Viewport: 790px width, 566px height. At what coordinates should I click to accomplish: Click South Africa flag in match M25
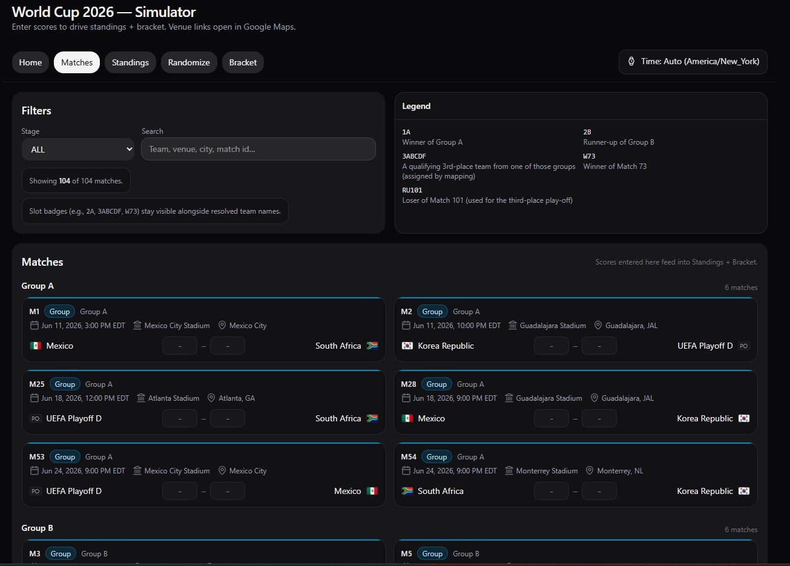[372, 418]
